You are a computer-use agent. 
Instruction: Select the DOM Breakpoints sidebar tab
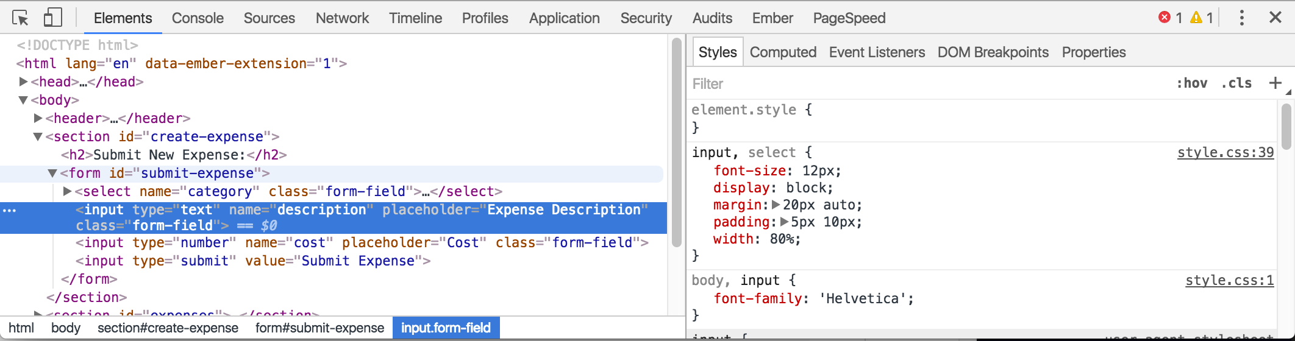click(993, 52)
